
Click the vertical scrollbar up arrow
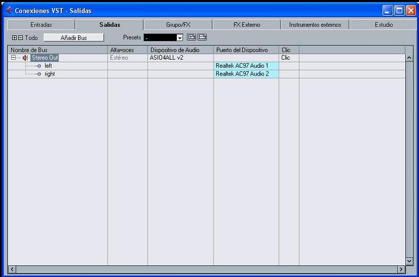[x=409, y=58]
